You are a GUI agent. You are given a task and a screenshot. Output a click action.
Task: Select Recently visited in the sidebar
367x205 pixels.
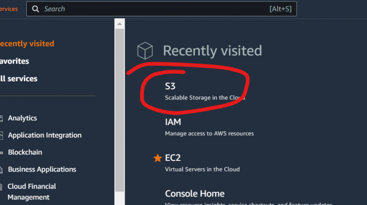(x=27, y=44)
